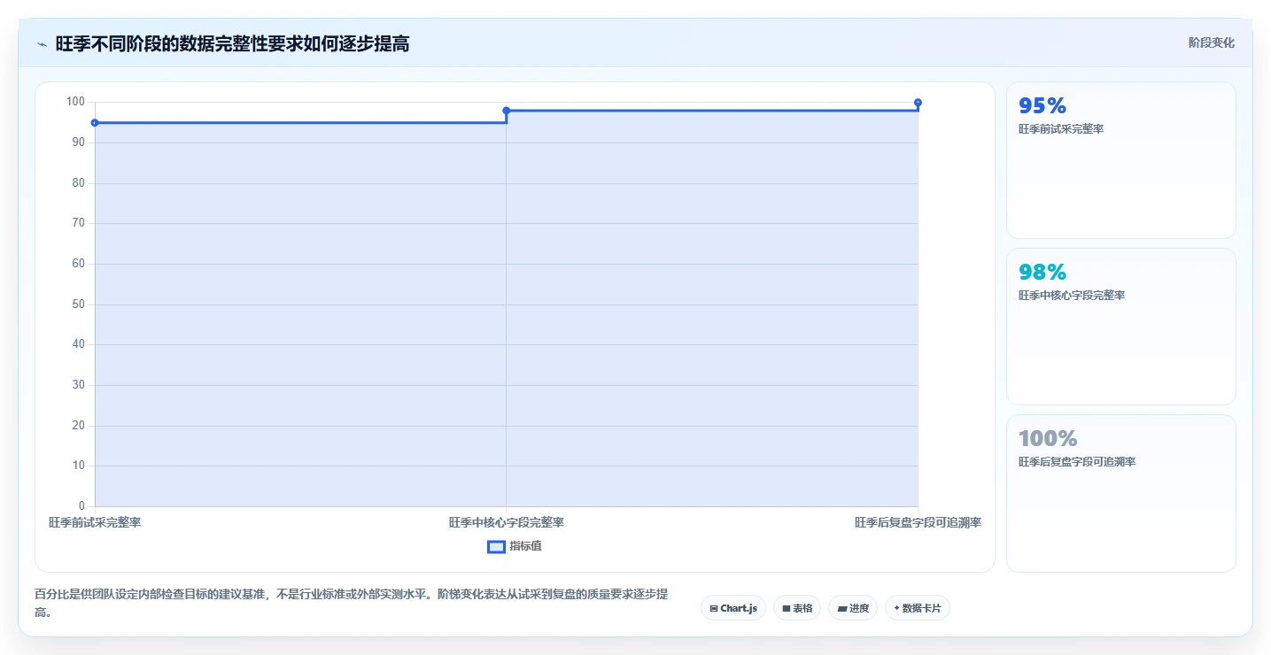Image resolution: width=1271 pixels, height=655 pixels.
Task: Open the 95% 旺季前试采完整率 card
Action: coord(1120,160)
